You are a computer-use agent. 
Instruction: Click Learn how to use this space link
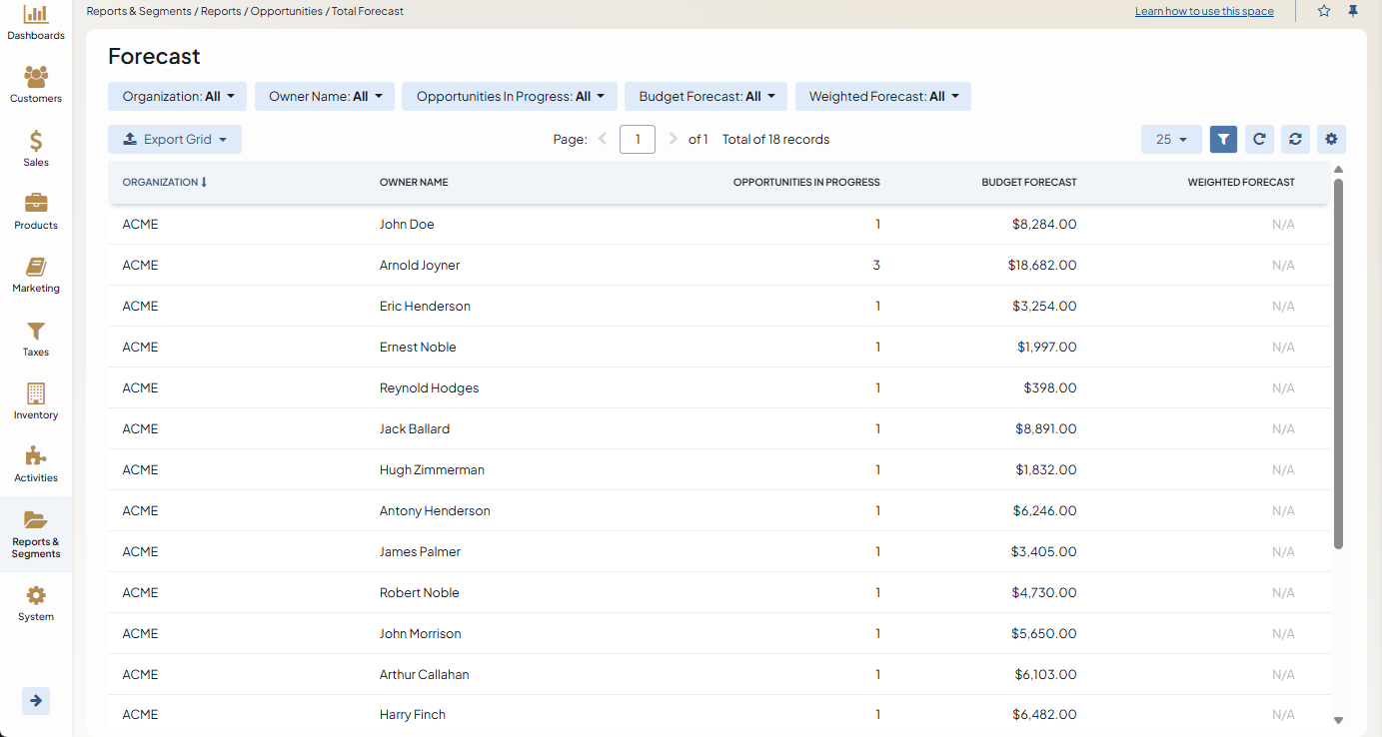coord(1204,12)
